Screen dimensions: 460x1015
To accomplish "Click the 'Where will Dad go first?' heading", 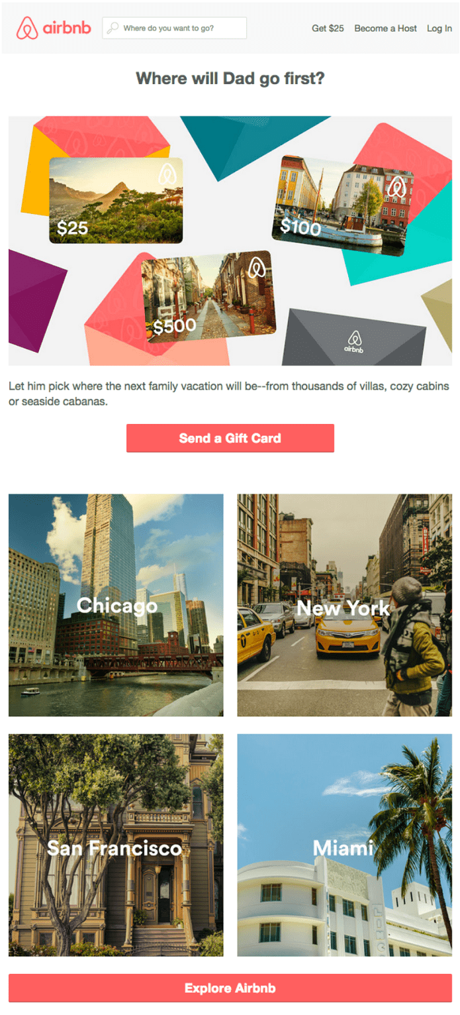I will 230,79.
